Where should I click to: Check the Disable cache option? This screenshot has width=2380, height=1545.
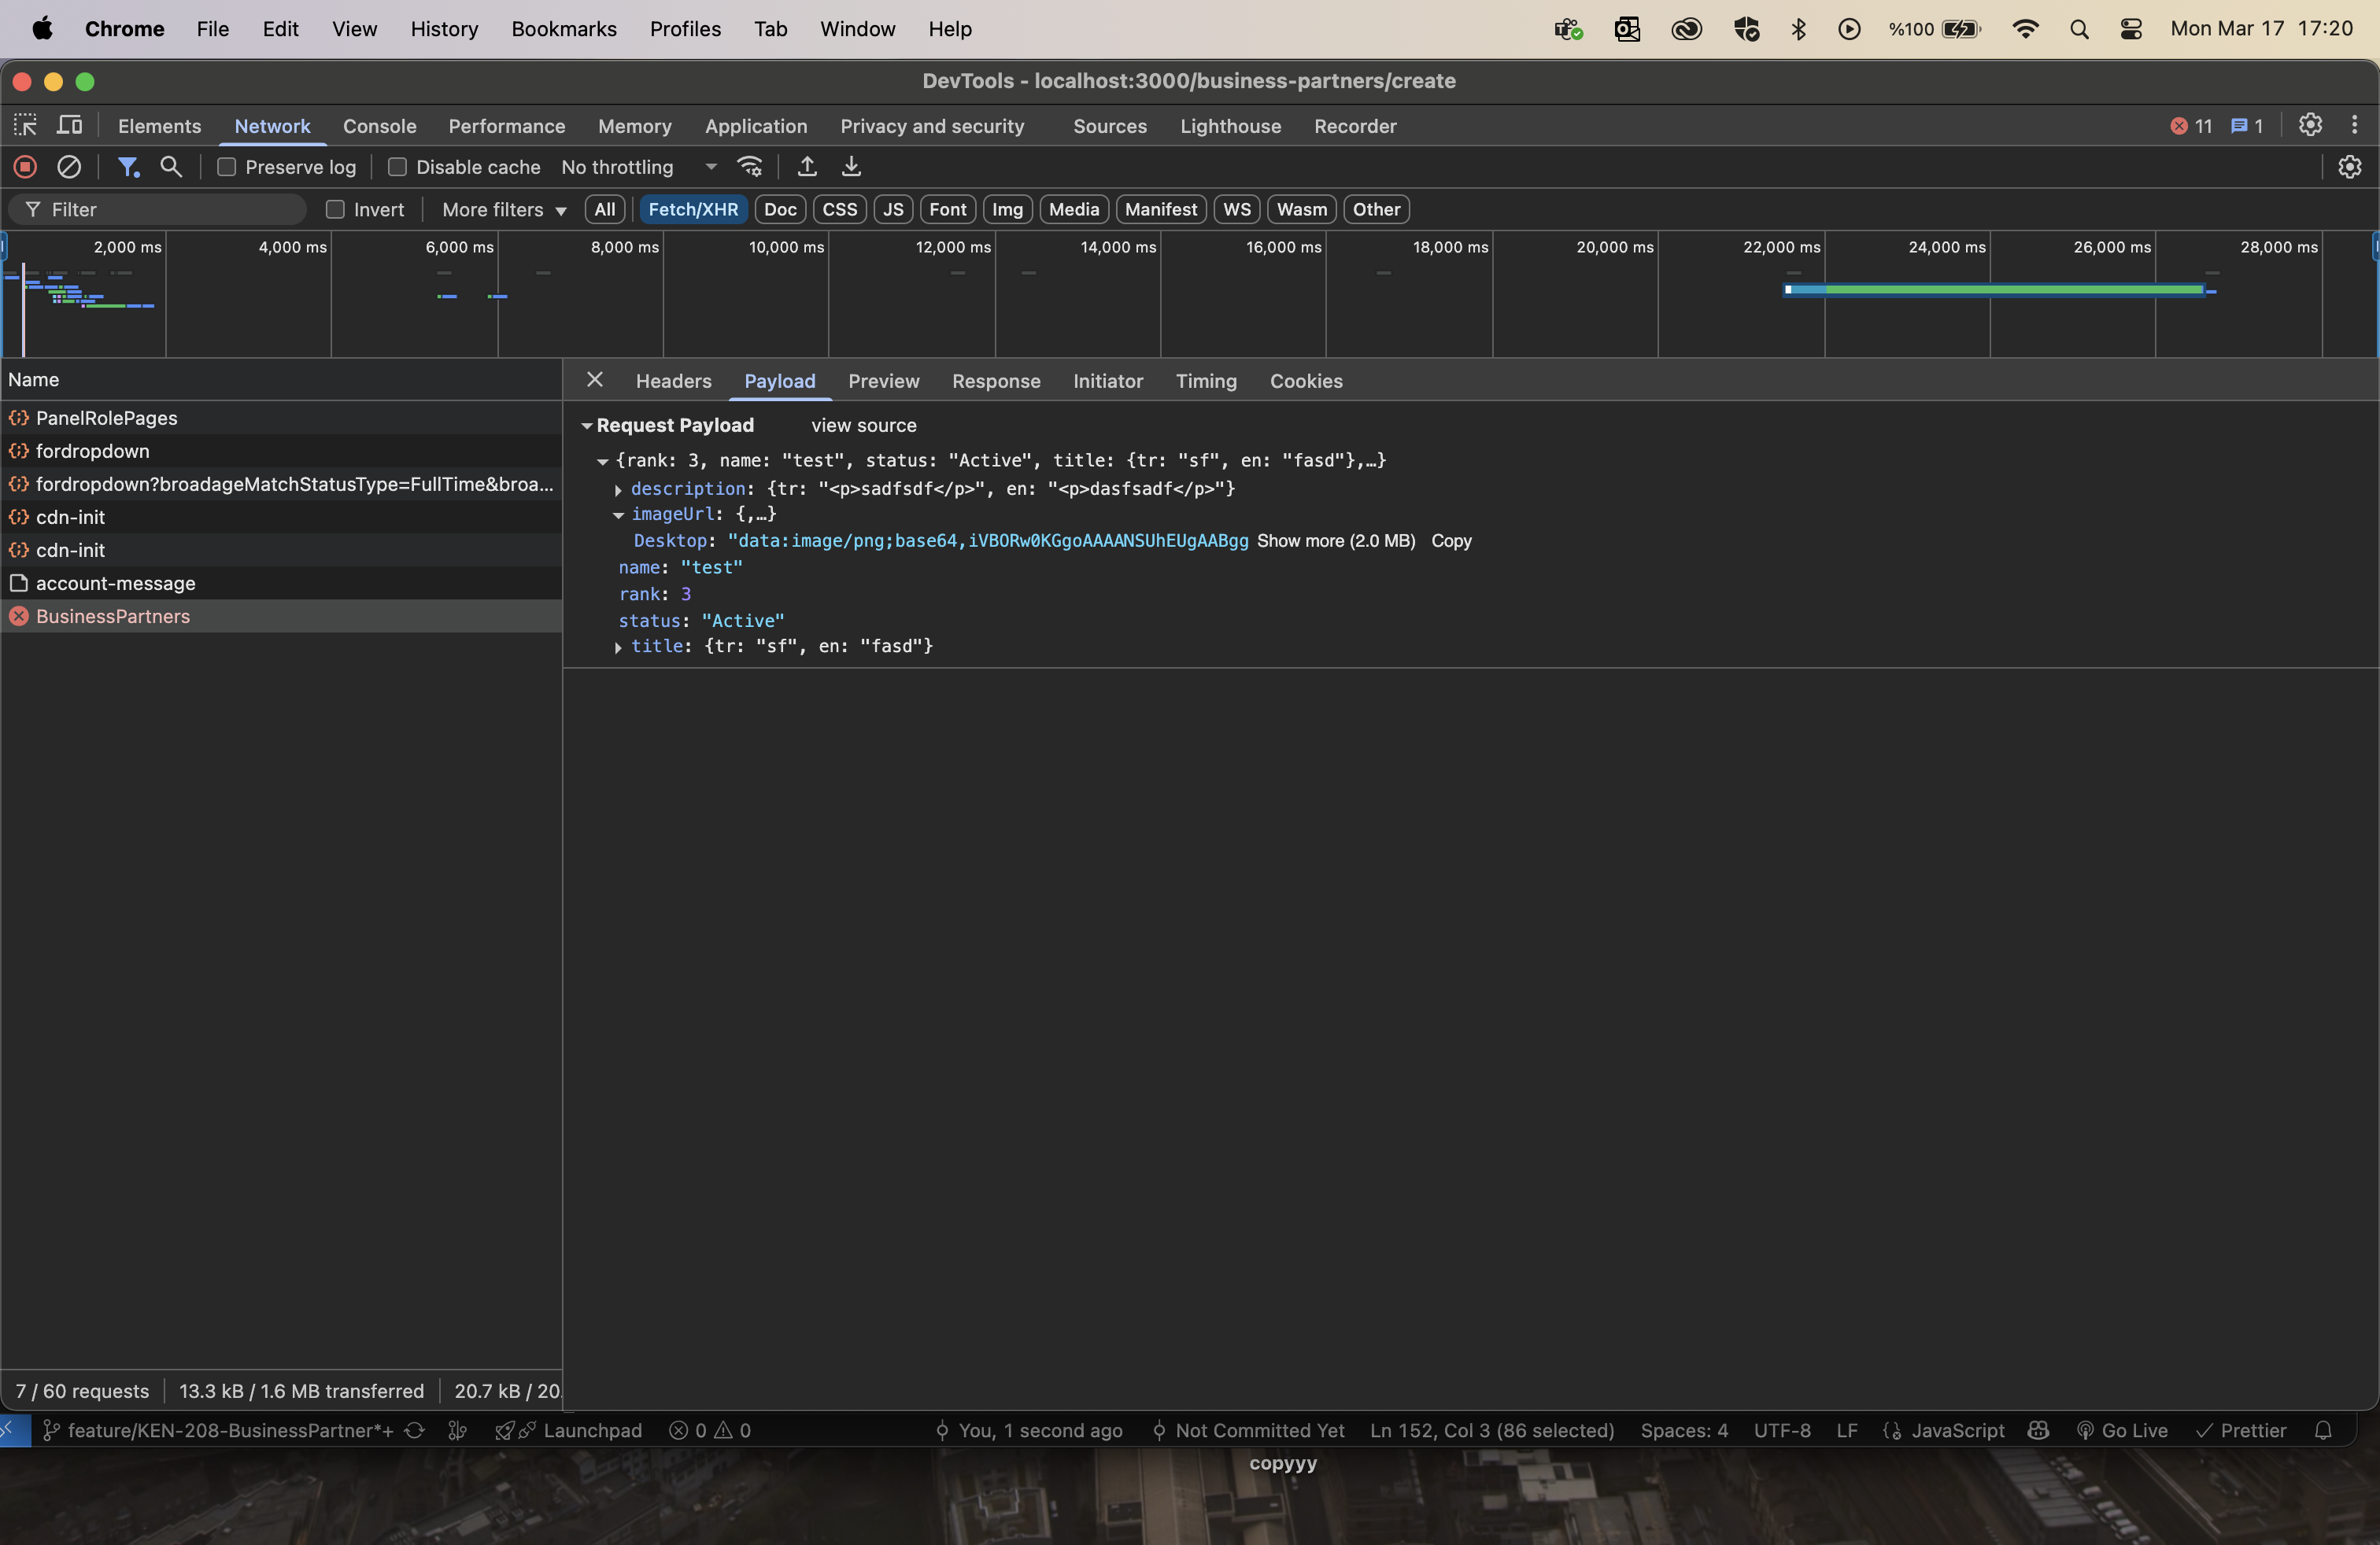397,167
